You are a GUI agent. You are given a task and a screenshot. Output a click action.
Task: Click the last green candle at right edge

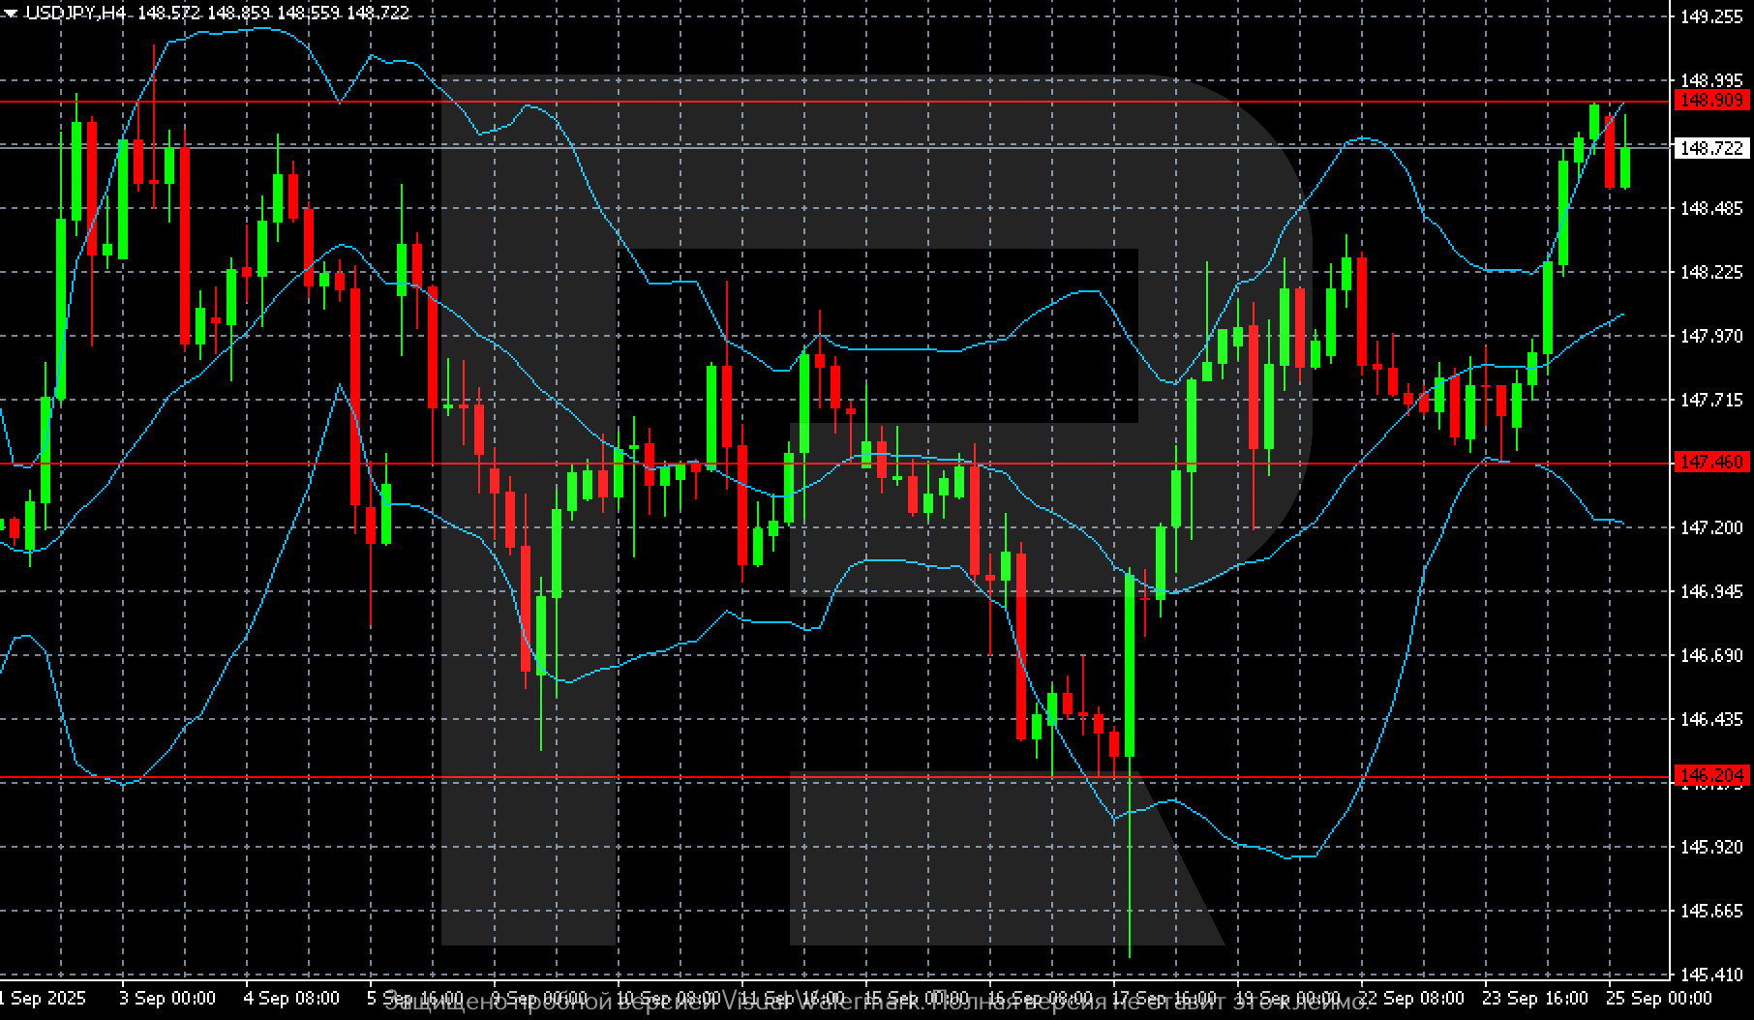1625,167
